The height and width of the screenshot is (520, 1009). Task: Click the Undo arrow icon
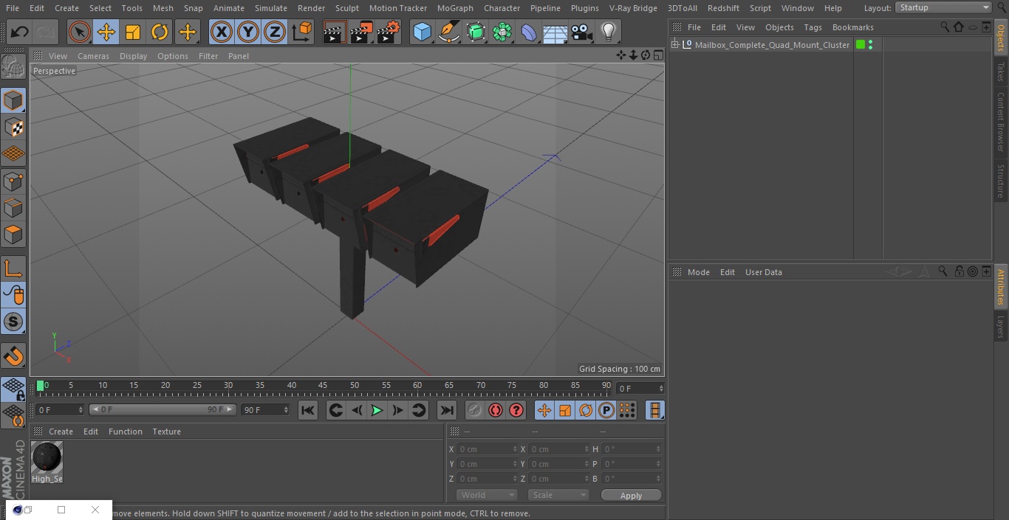pos(20,32)
